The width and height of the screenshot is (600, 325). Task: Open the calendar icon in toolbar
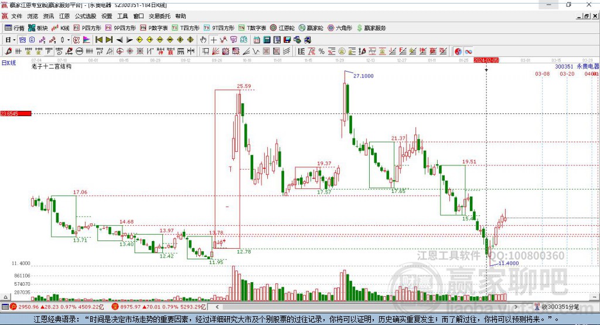click(x=257, y=40)
